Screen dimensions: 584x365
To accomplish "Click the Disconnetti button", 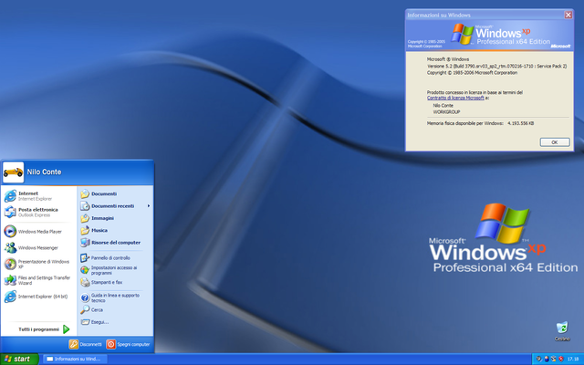I will coord(85,345).
